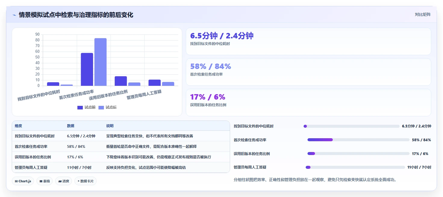This screenshot has height=197, width=443.
Task: Click the 试点后 light blue legend swatch
Action: tap(101, 107)
